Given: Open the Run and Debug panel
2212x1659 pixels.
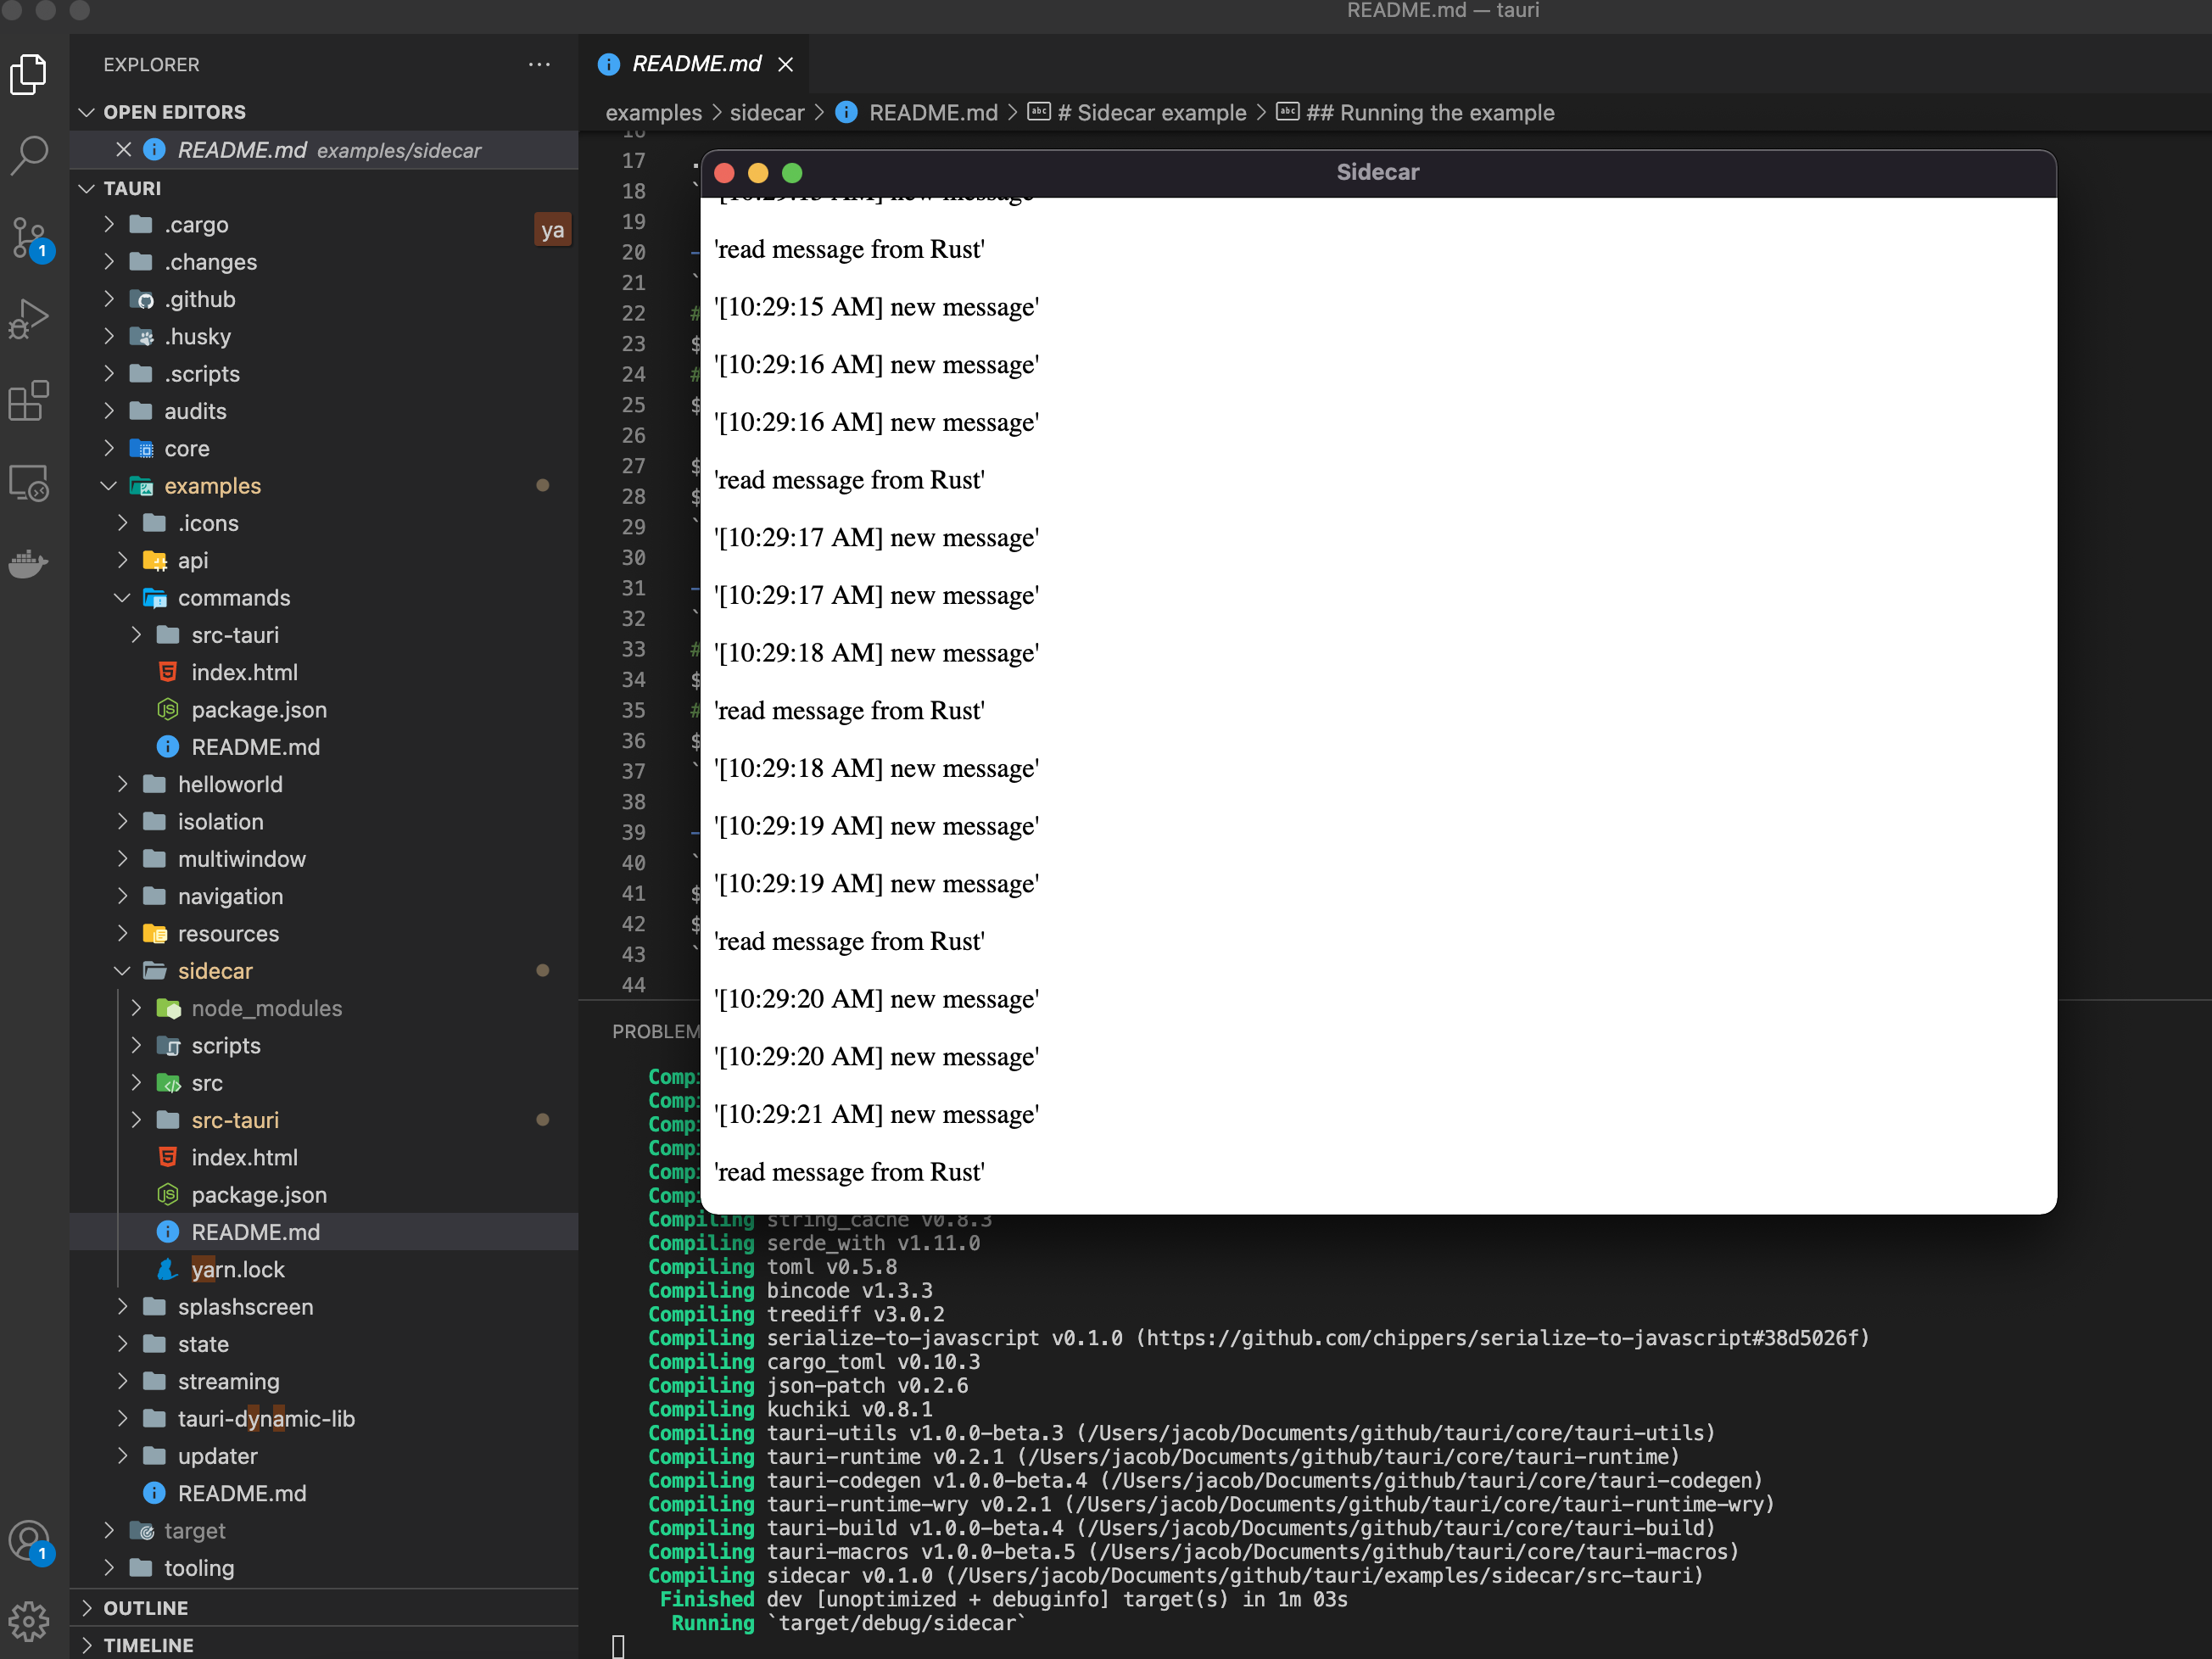Looking at the screenshot, I should click(29, 318).
